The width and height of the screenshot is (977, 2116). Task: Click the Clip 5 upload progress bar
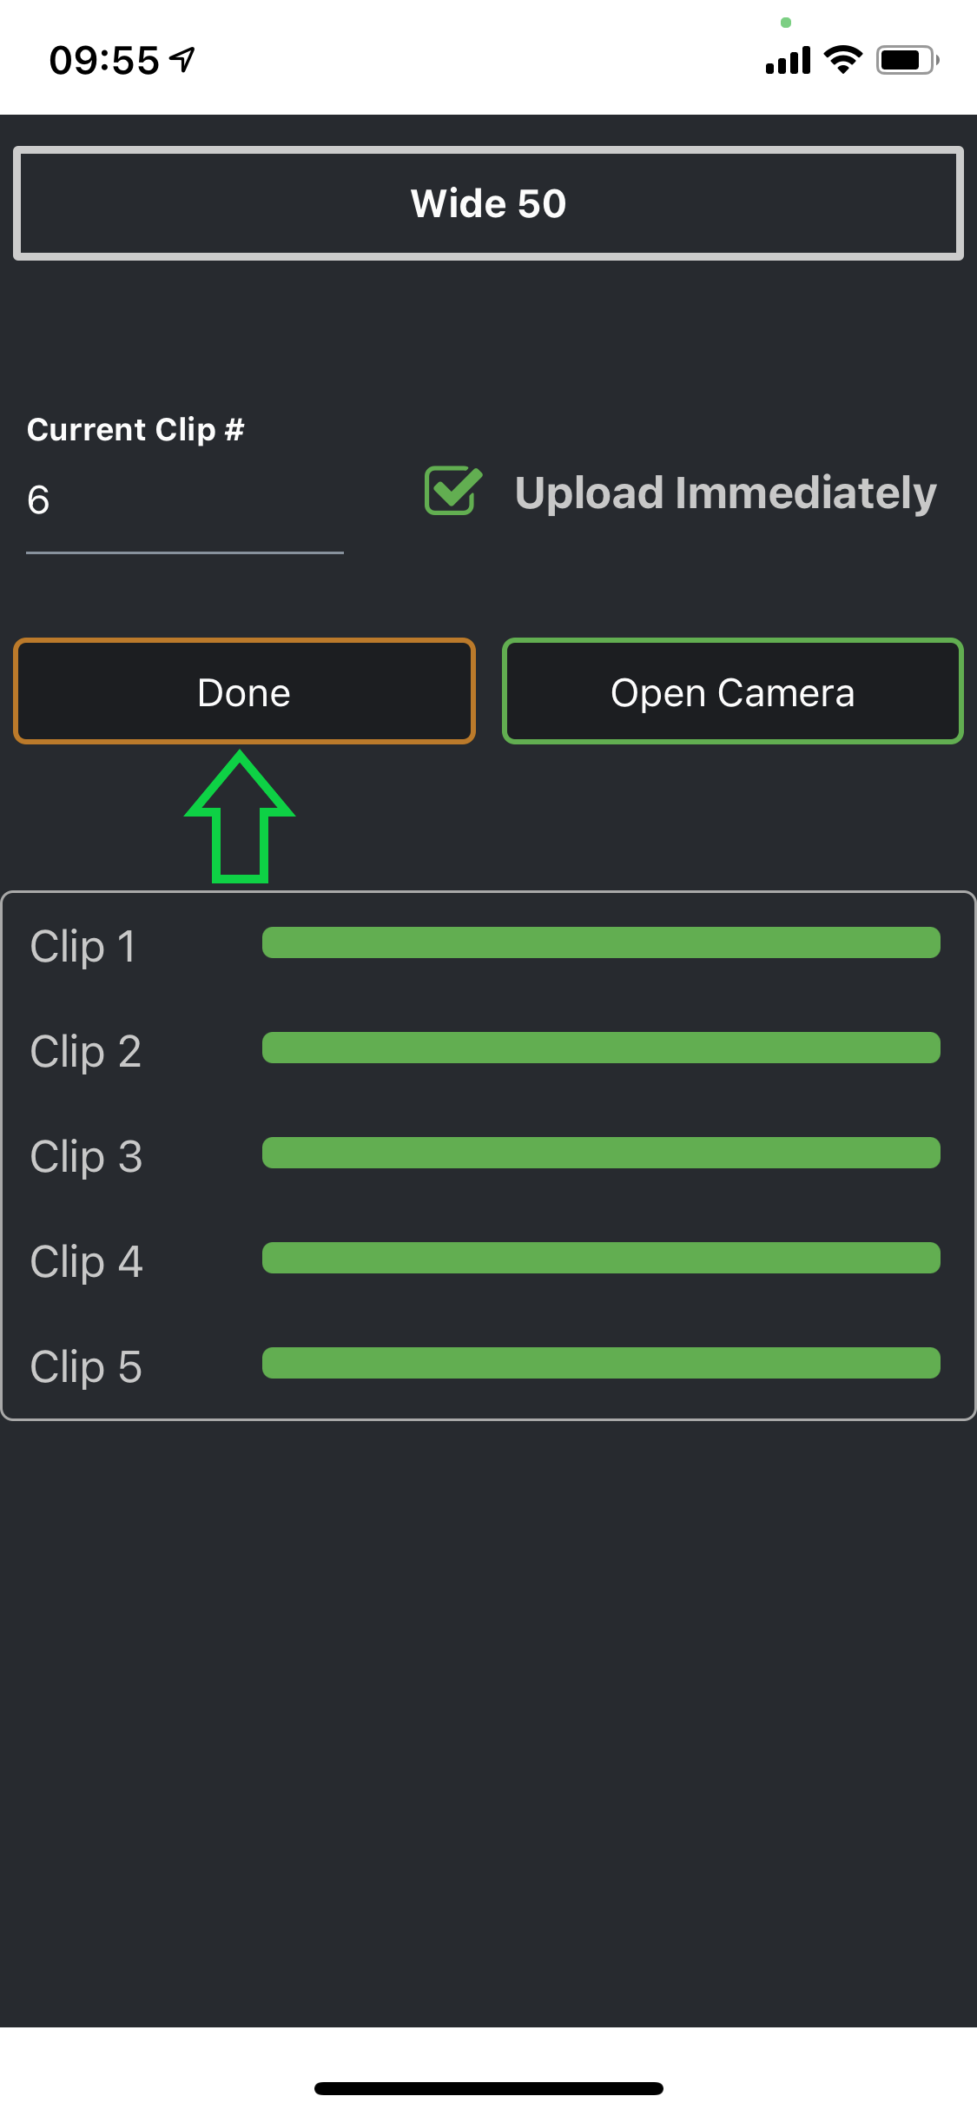pyautogui.click(x=601, y=1363)
